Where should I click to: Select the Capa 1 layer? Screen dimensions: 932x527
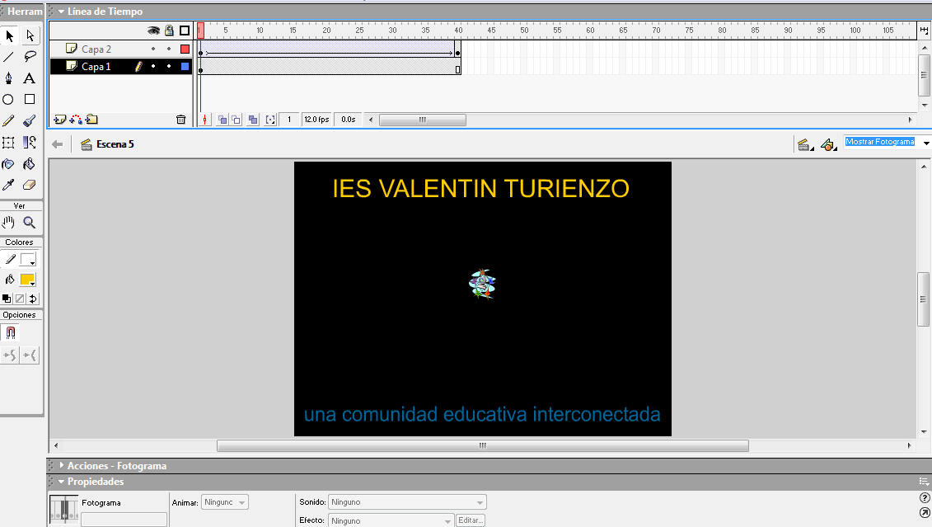pos(96,66)
